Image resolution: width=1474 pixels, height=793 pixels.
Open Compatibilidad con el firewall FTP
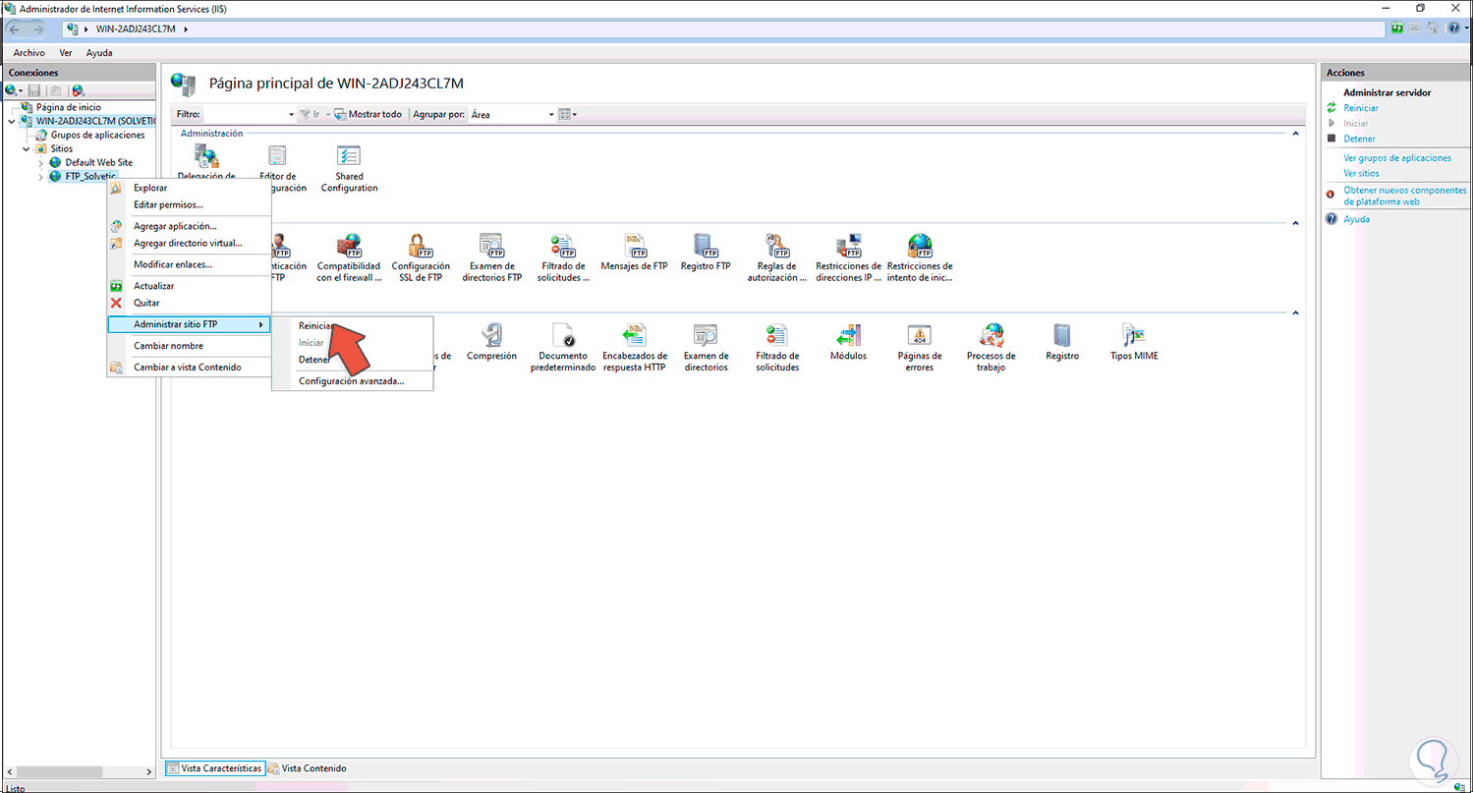coord(349,257)
